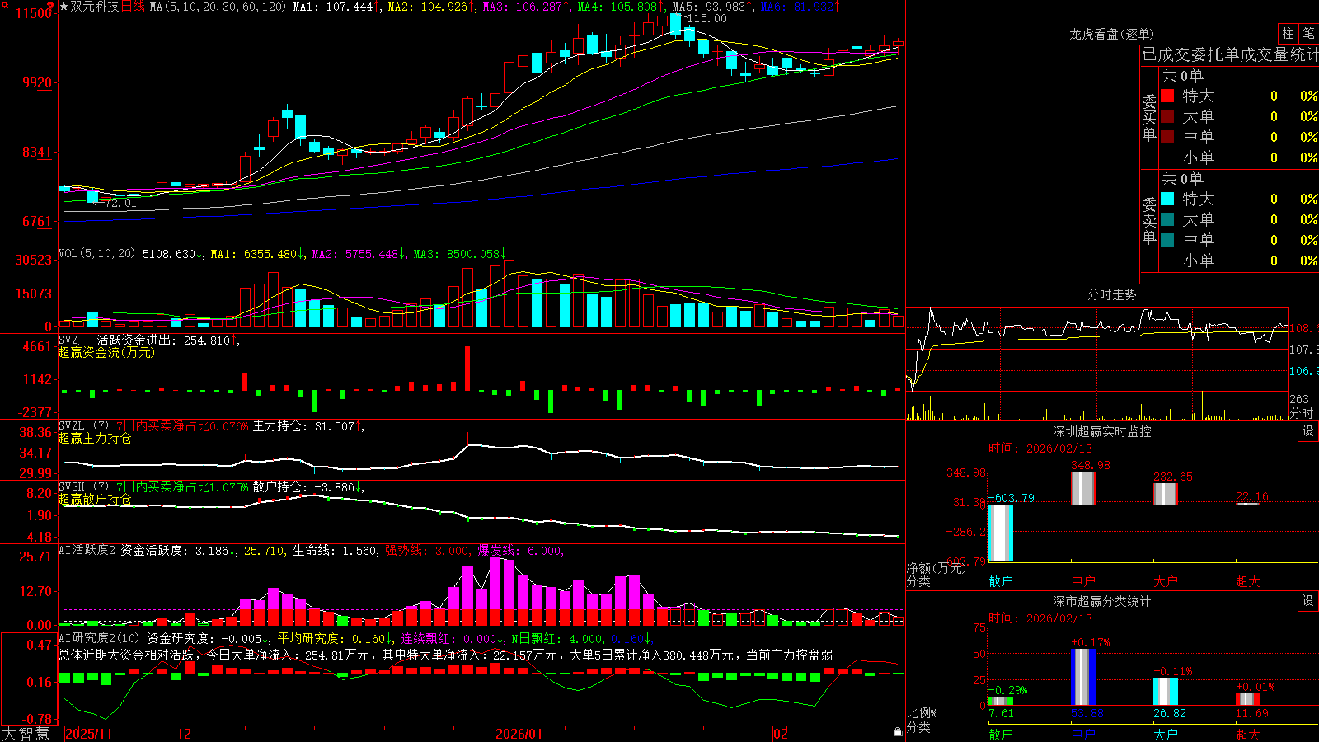Click the star icon before 双元科技

tap(64, 7)
